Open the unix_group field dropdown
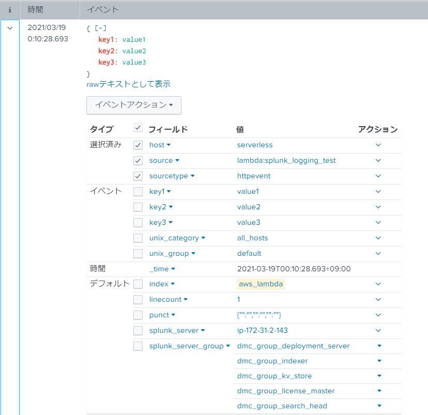This screenshot has width=428, height=415. 172,253
